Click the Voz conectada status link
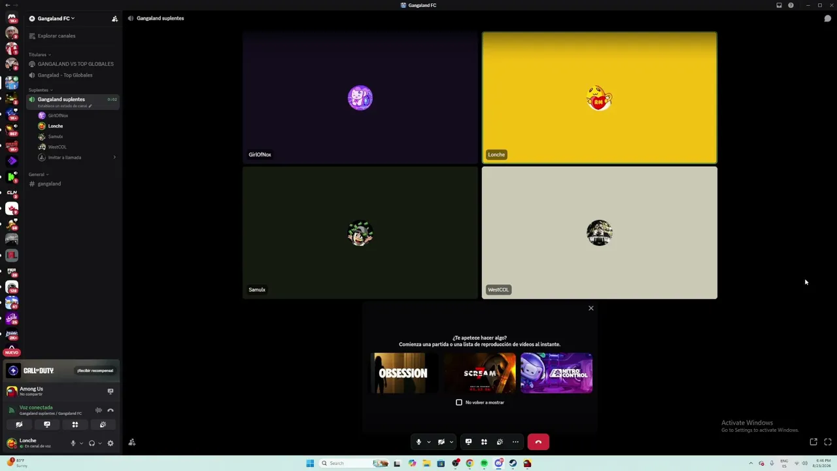837x471 pixels. (x=36, y=408)
